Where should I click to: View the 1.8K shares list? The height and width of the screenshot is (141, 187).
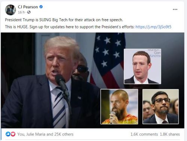click(x=170, y=134)
